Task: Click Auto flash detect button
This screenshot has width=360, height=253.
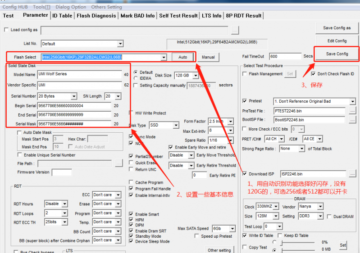Action: 183,57
